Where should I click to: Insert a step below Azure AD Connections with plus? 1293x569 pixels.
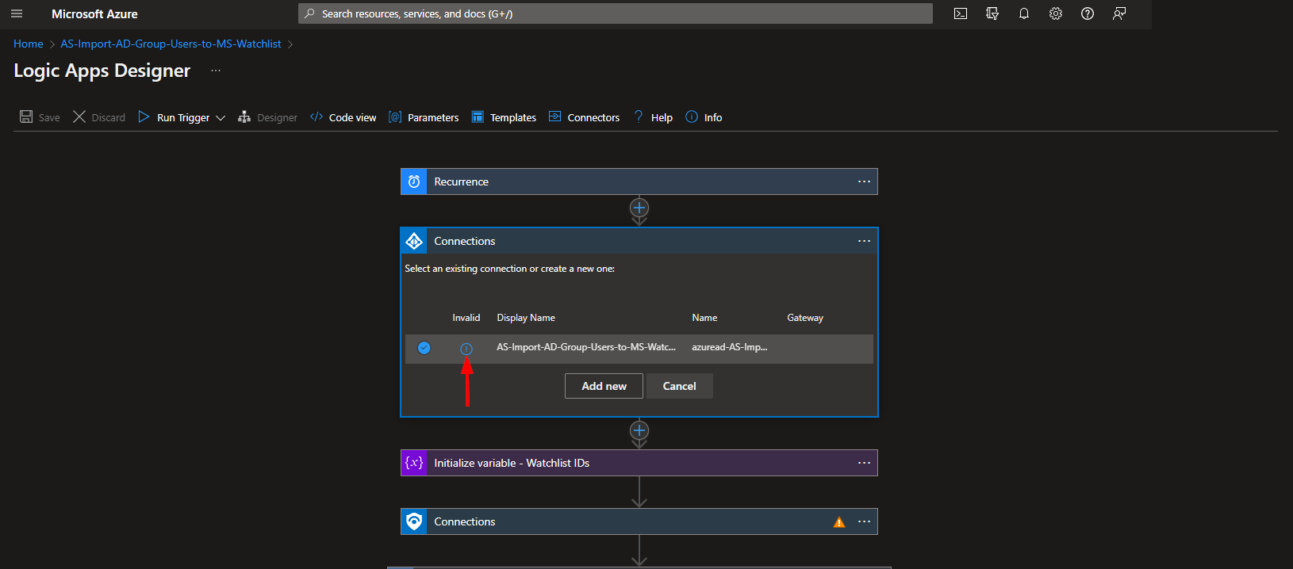click(x=639, y=430)
